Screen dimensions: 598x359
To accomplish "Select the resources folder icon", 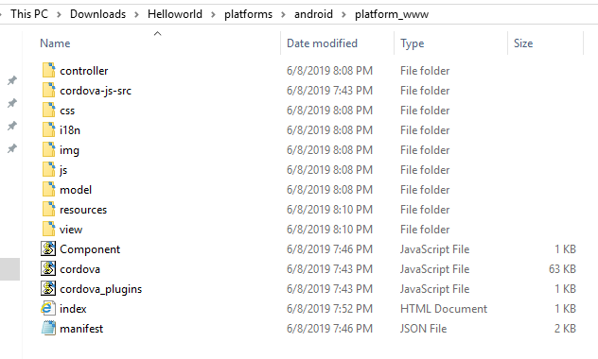I will pos(48,209).
